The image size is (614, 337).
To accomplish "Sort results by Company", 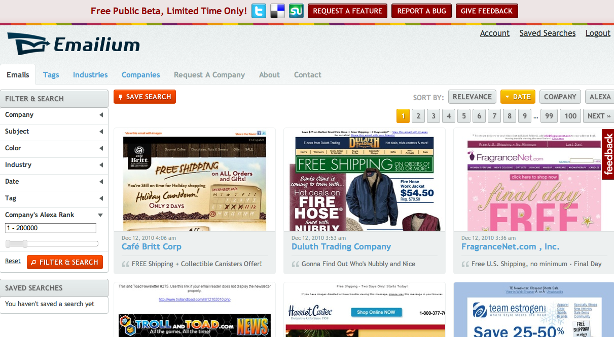I will point(560,97).
